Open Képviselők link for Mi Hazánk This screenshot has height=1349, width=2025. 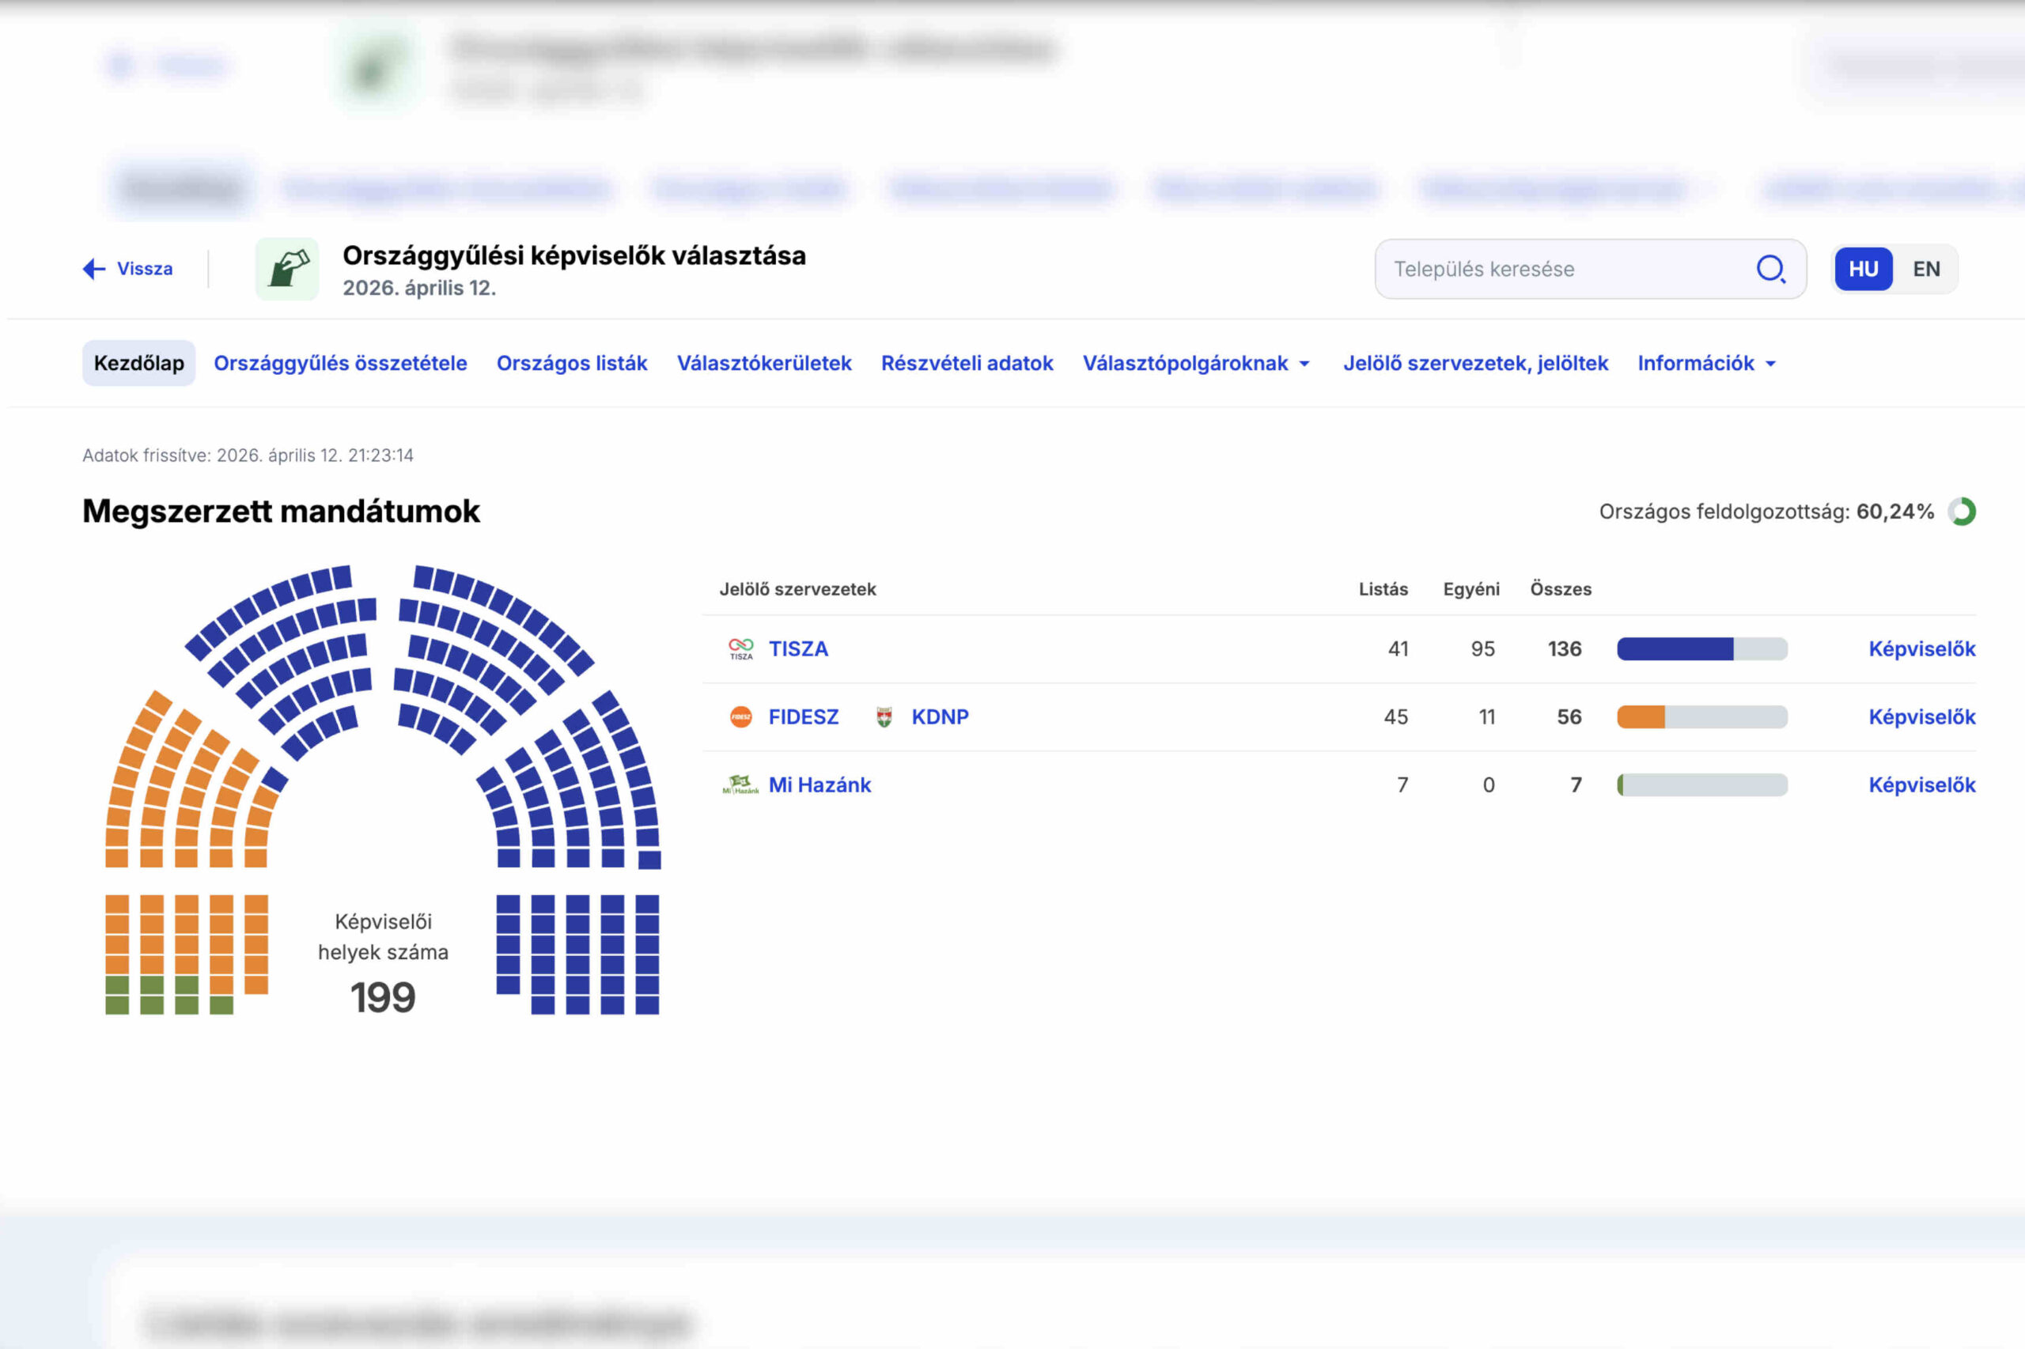click(x=1921, y=784)
